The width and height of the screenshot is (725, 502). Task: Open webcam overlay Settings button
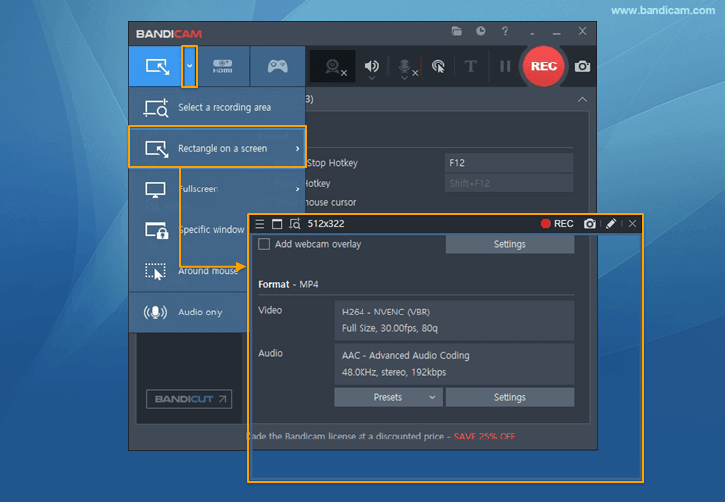point(509,244)
